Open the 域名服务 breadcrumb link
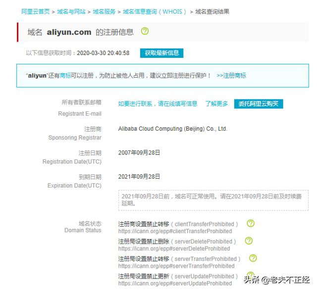The height and width of the screenshot is (291, 317). [x=104, y=12]
